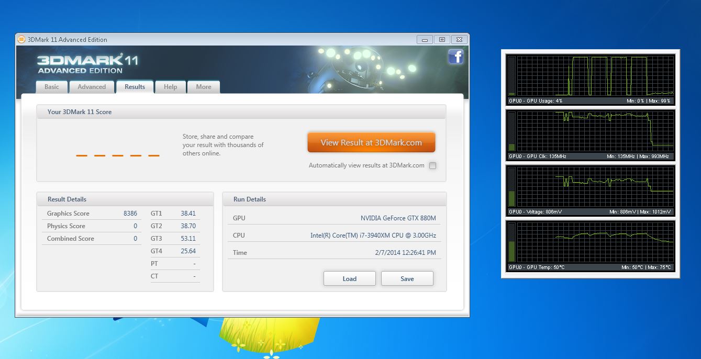Click the GPU Usage graph in monitor
701x359 pixels.
[x=595, y=76]
